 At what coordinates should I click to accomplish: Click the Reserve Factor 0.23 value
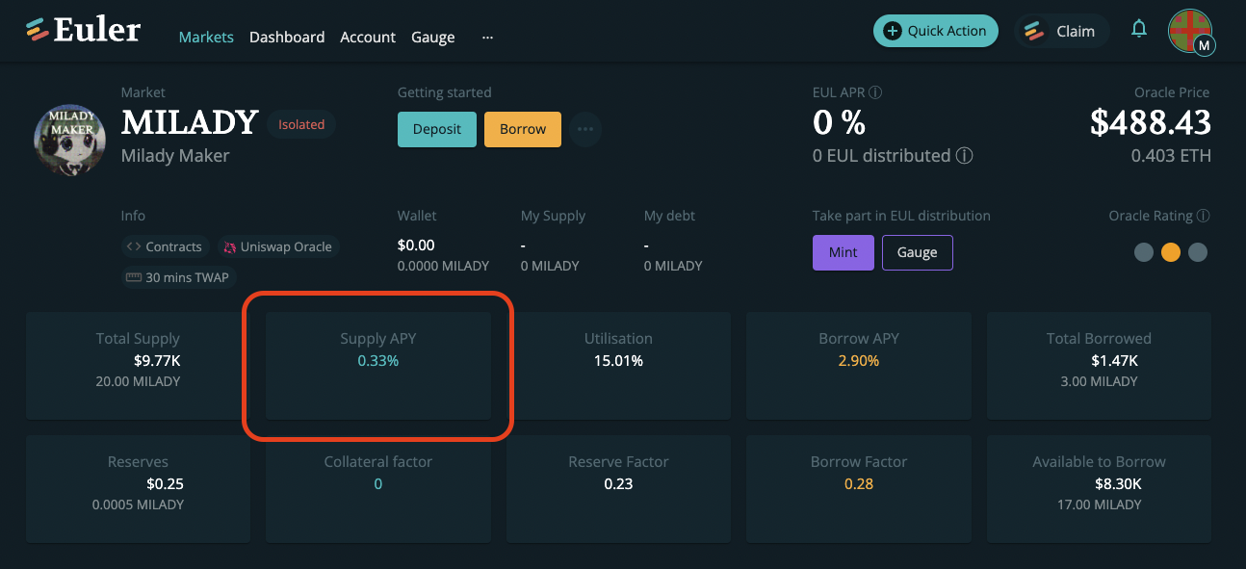(x=618, y=484)
